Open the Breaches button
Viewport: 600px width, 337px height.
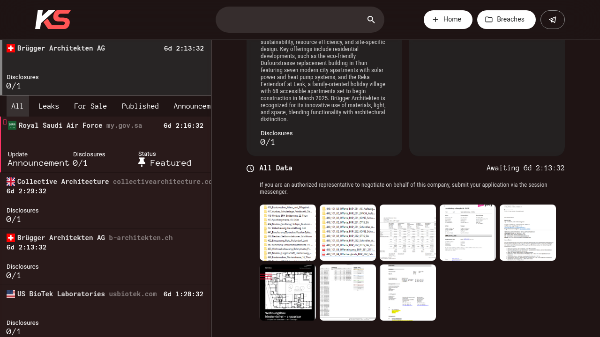506,20
